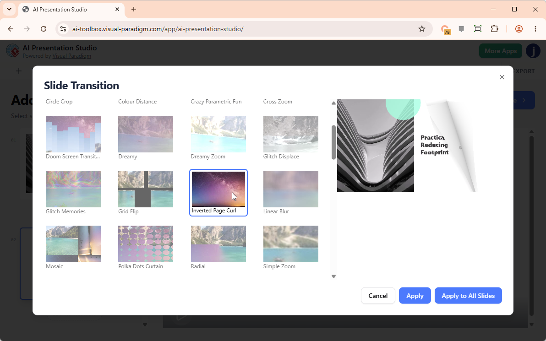This screenshot has width=546, height=341.
Task: Choose the Polka Dots Curtain transition
Action: 146,244
